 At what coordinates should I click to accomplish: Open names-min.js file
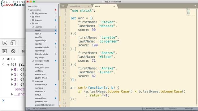41,84
